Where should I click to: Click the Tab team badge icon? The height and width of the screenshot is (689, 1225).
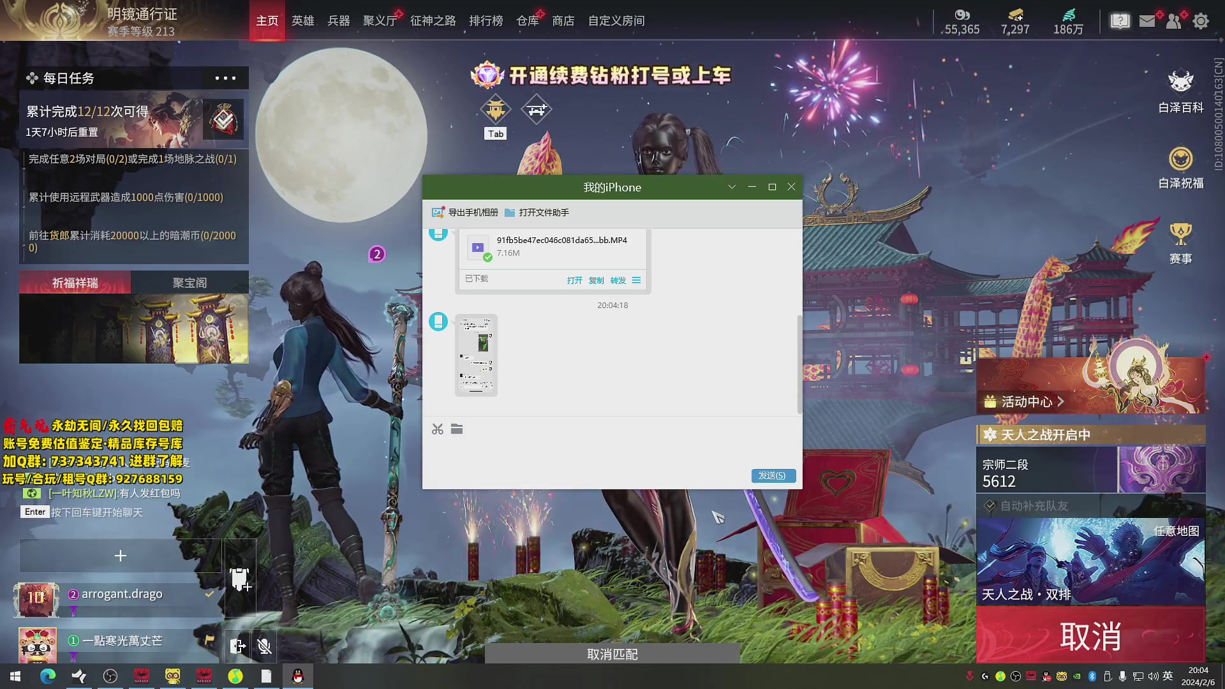click(x=496, y=110)
